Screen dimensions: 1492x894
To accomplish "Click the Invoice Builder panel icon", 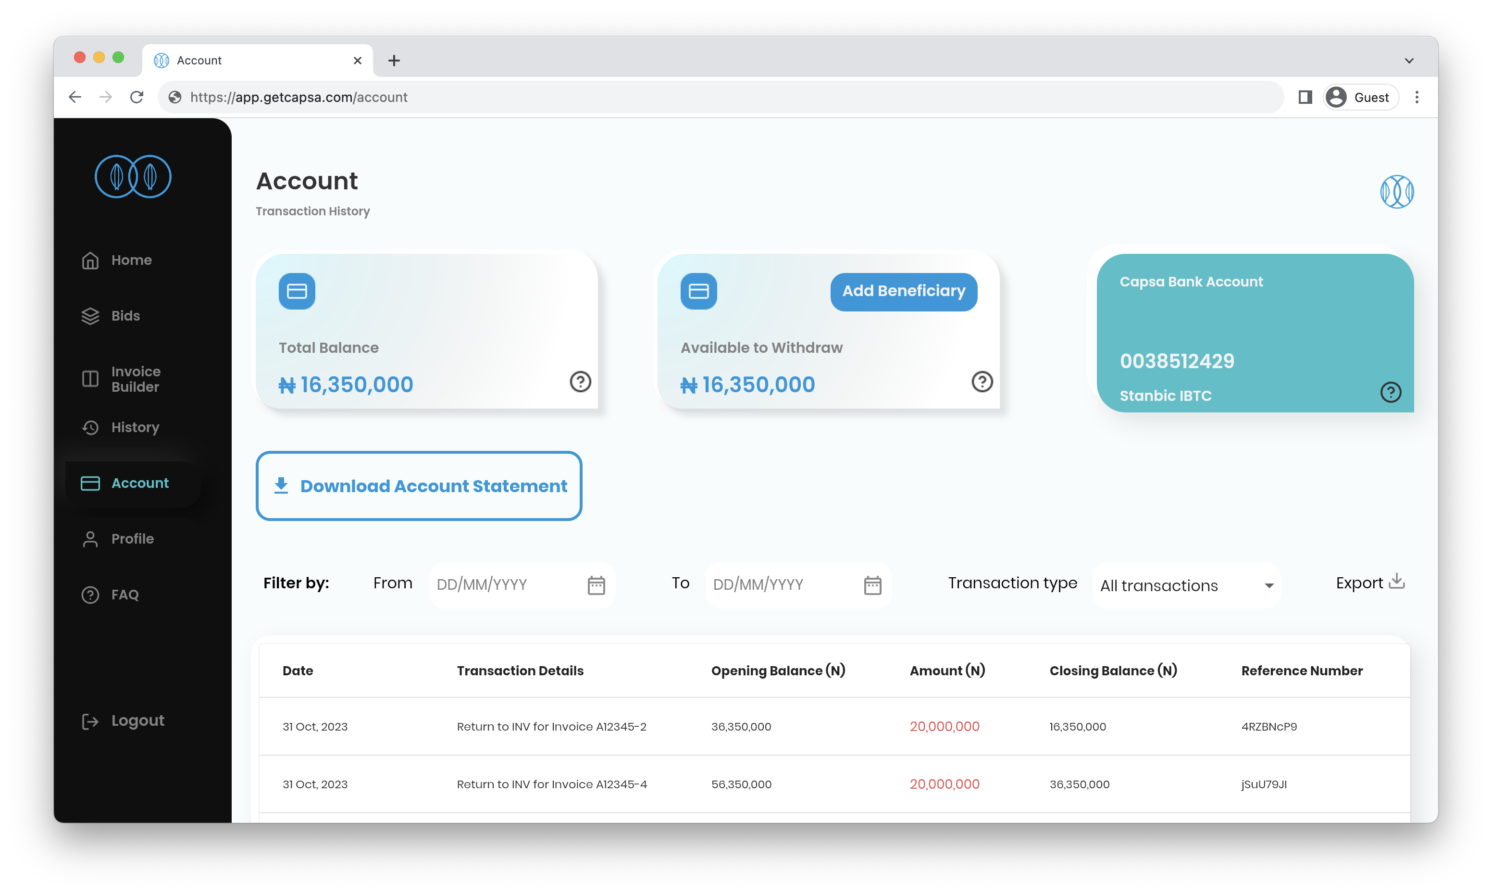I will pos(90,379).
